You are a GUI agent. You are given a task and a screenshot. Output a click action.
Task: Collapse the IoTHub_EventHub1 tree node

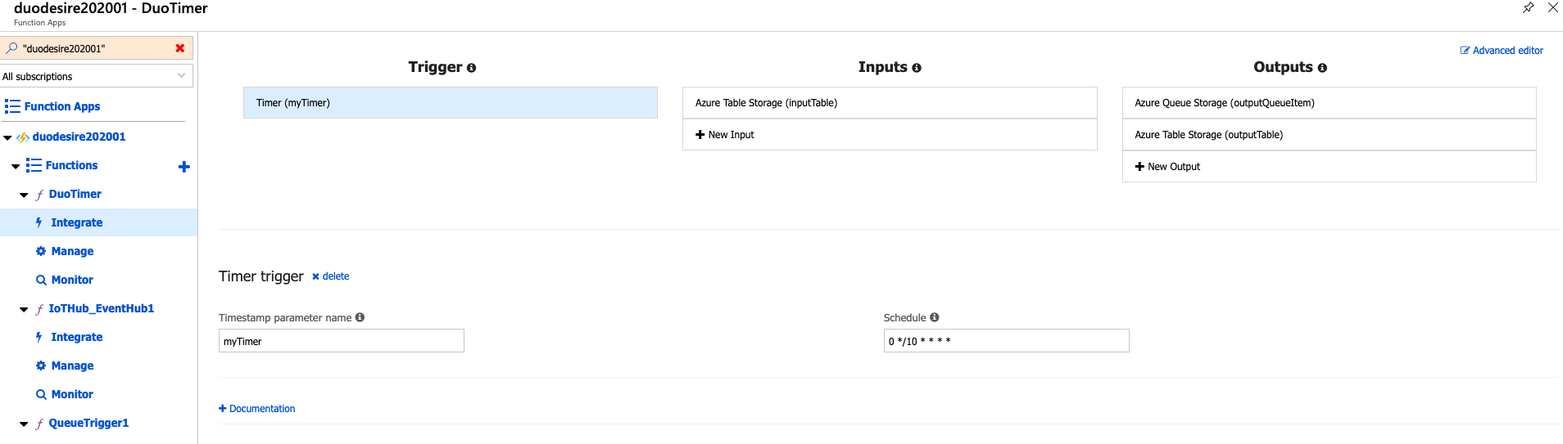point(24,310)
